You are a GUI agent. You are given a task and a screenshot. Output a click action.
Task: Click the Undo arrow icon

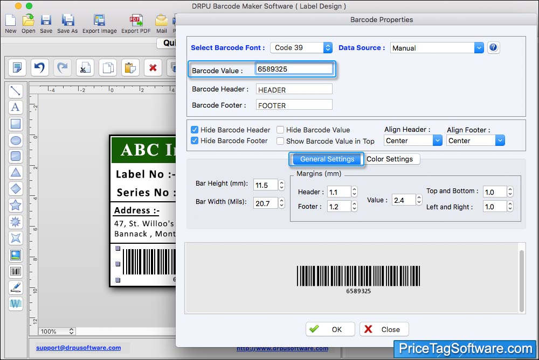pyautogui.click(x=39, y=67)
